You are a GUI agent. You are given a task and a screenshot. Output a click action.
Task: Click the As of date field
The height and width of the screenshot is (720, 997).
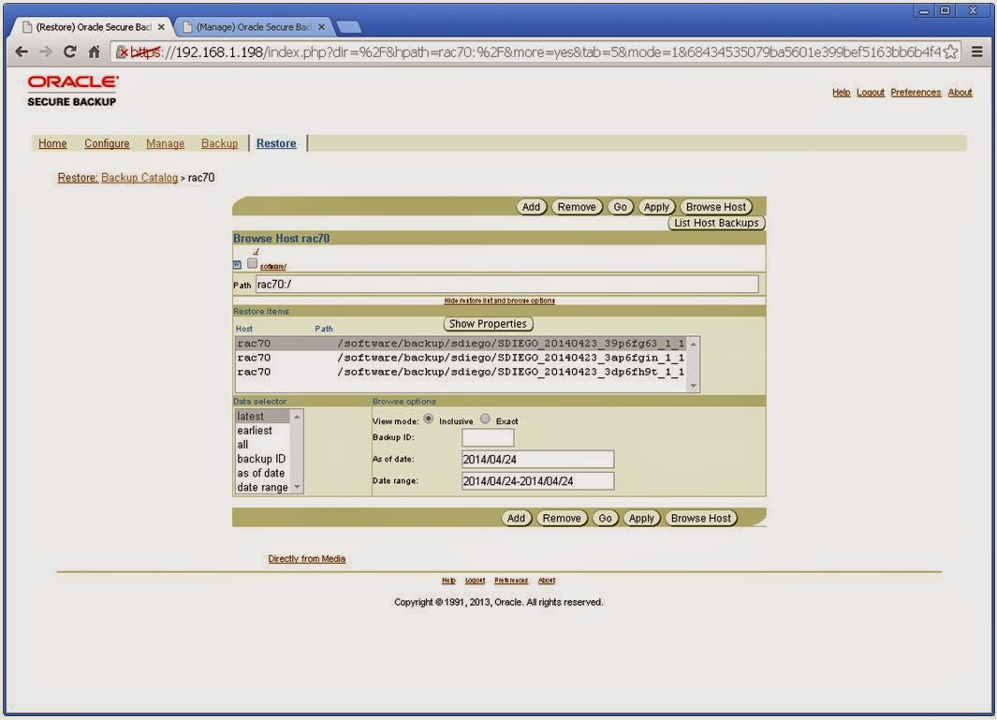[538, 459]
